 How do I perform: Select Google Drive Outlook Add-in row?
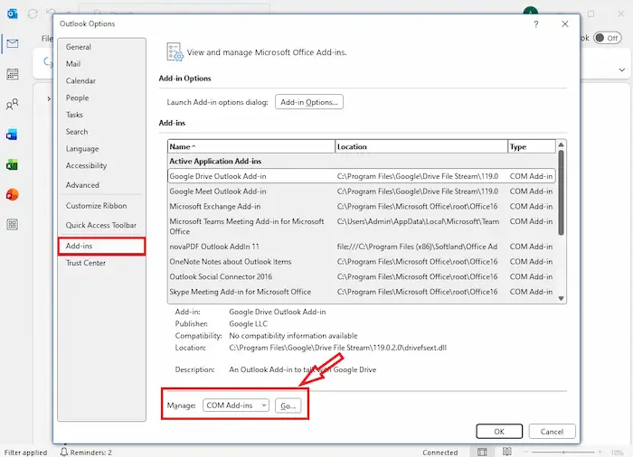pos(362,176)
